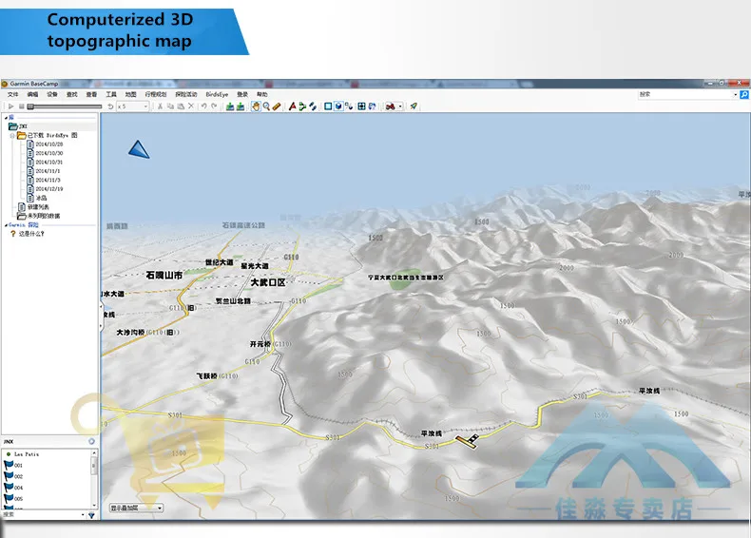The width and height of the screenshot is (751, 538).
Task: Collapse the BirdsEye downloads folder expander
Action: click(x=12, y=136)
